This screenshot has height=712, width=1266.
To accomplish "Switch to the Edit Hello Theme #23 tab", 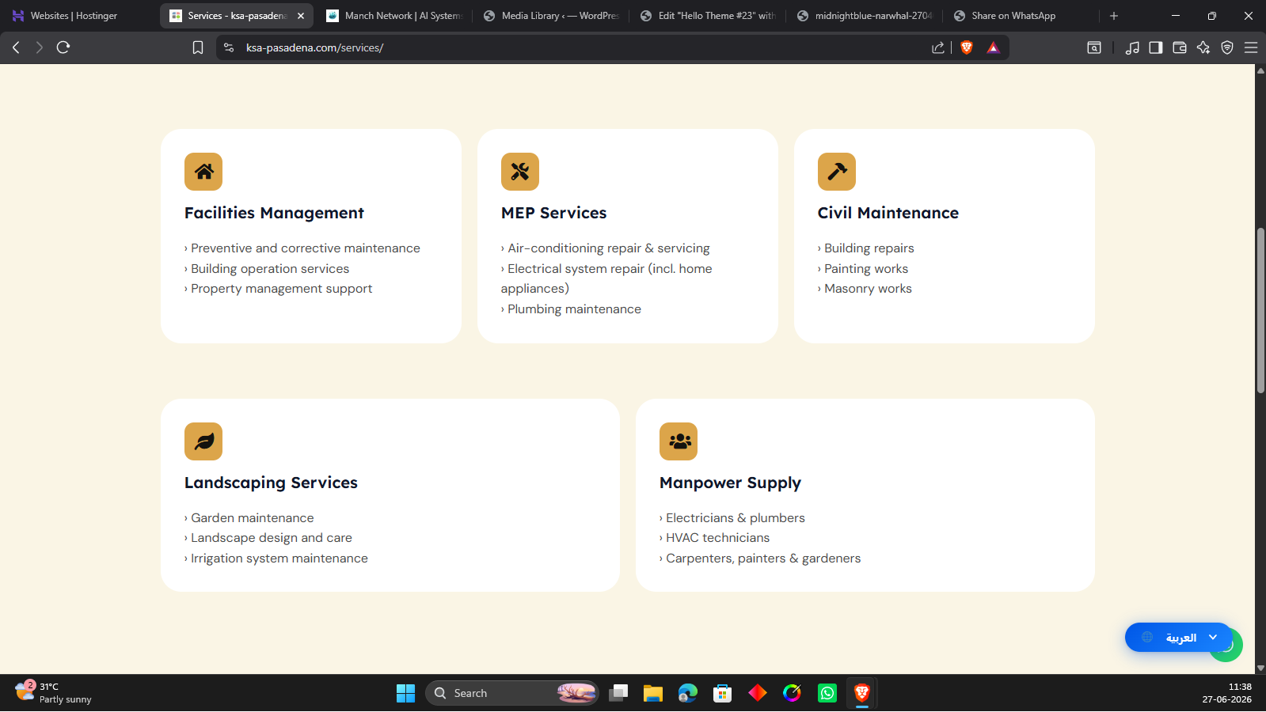I will 708,16.
